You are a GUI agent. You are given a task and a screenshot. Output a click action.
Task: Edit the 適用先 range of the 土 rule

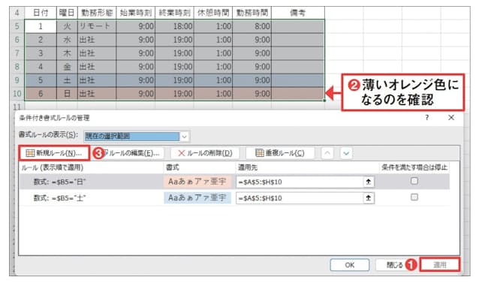(300, 198)
